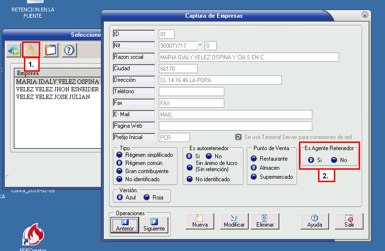This screenshot has width=385, height=251.
Task: Go to the Siguiente record
Action: (154, 224)
